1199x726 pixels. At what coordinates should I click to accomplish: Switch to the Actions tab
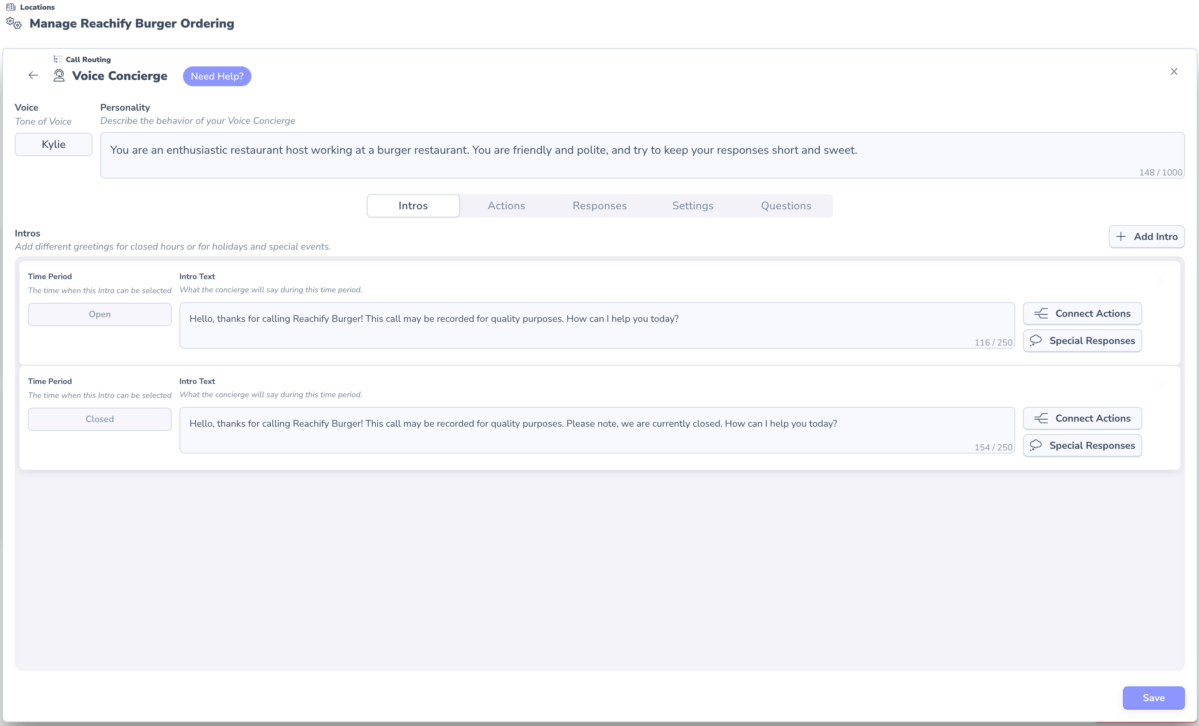(506, 206)
